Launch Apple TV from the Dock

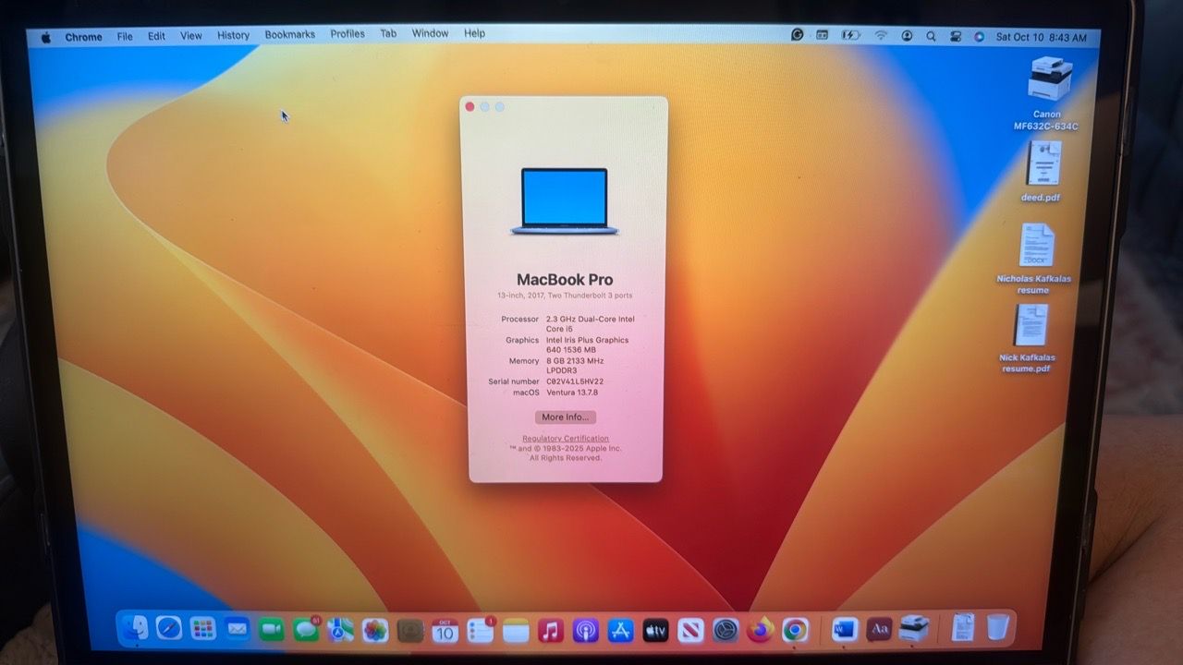(655, 630)
